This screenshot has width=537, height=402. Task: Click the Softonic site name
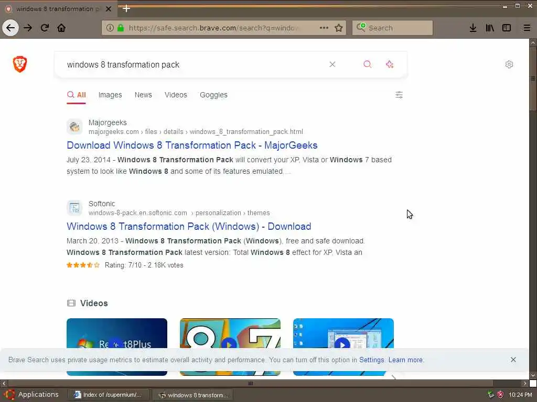tap(102, 204)
